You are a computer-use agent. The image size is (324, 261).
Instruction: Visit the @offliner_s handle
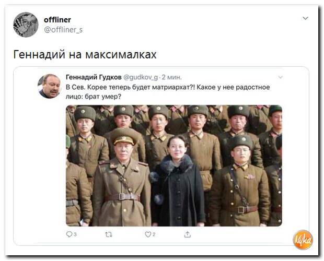tap(63, 30)
